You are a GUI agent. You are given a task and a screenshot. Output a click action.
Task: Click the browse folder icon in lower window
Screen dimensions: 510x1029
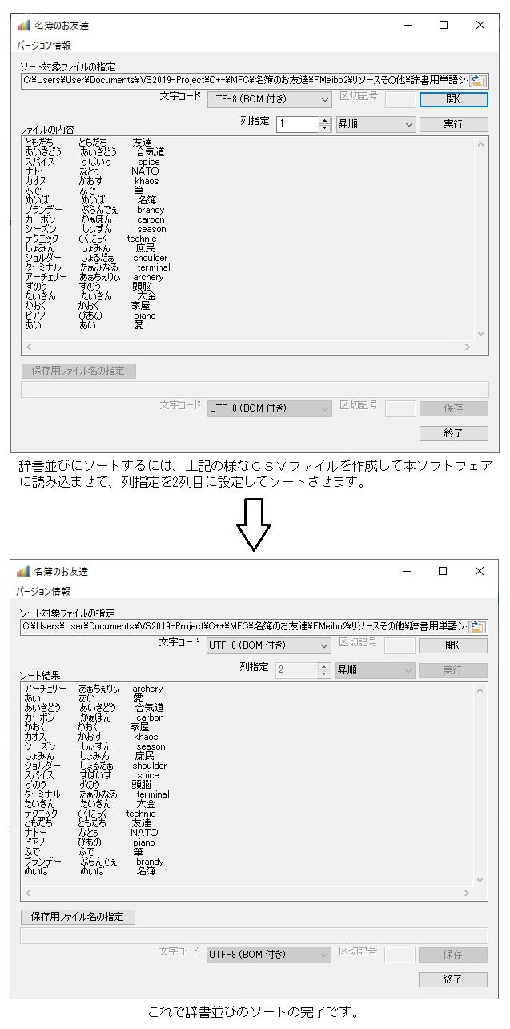tap(478, 627)
